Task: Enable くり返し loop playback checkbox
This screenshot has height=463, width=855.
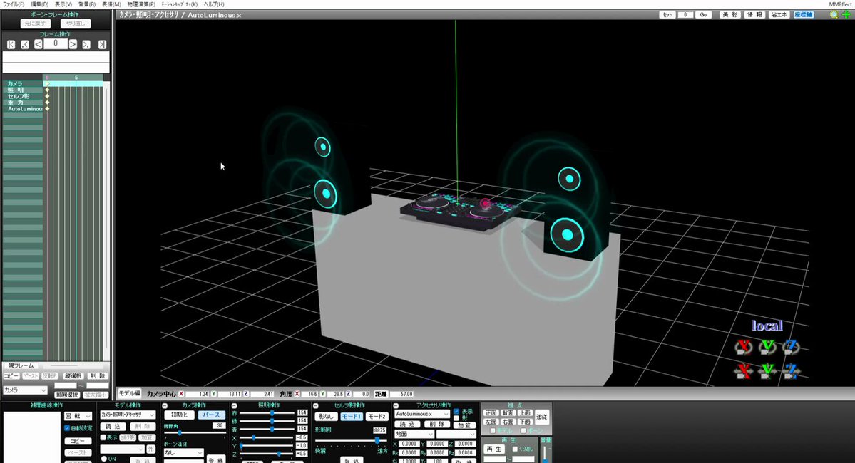Action: click(x=515, y=449)
